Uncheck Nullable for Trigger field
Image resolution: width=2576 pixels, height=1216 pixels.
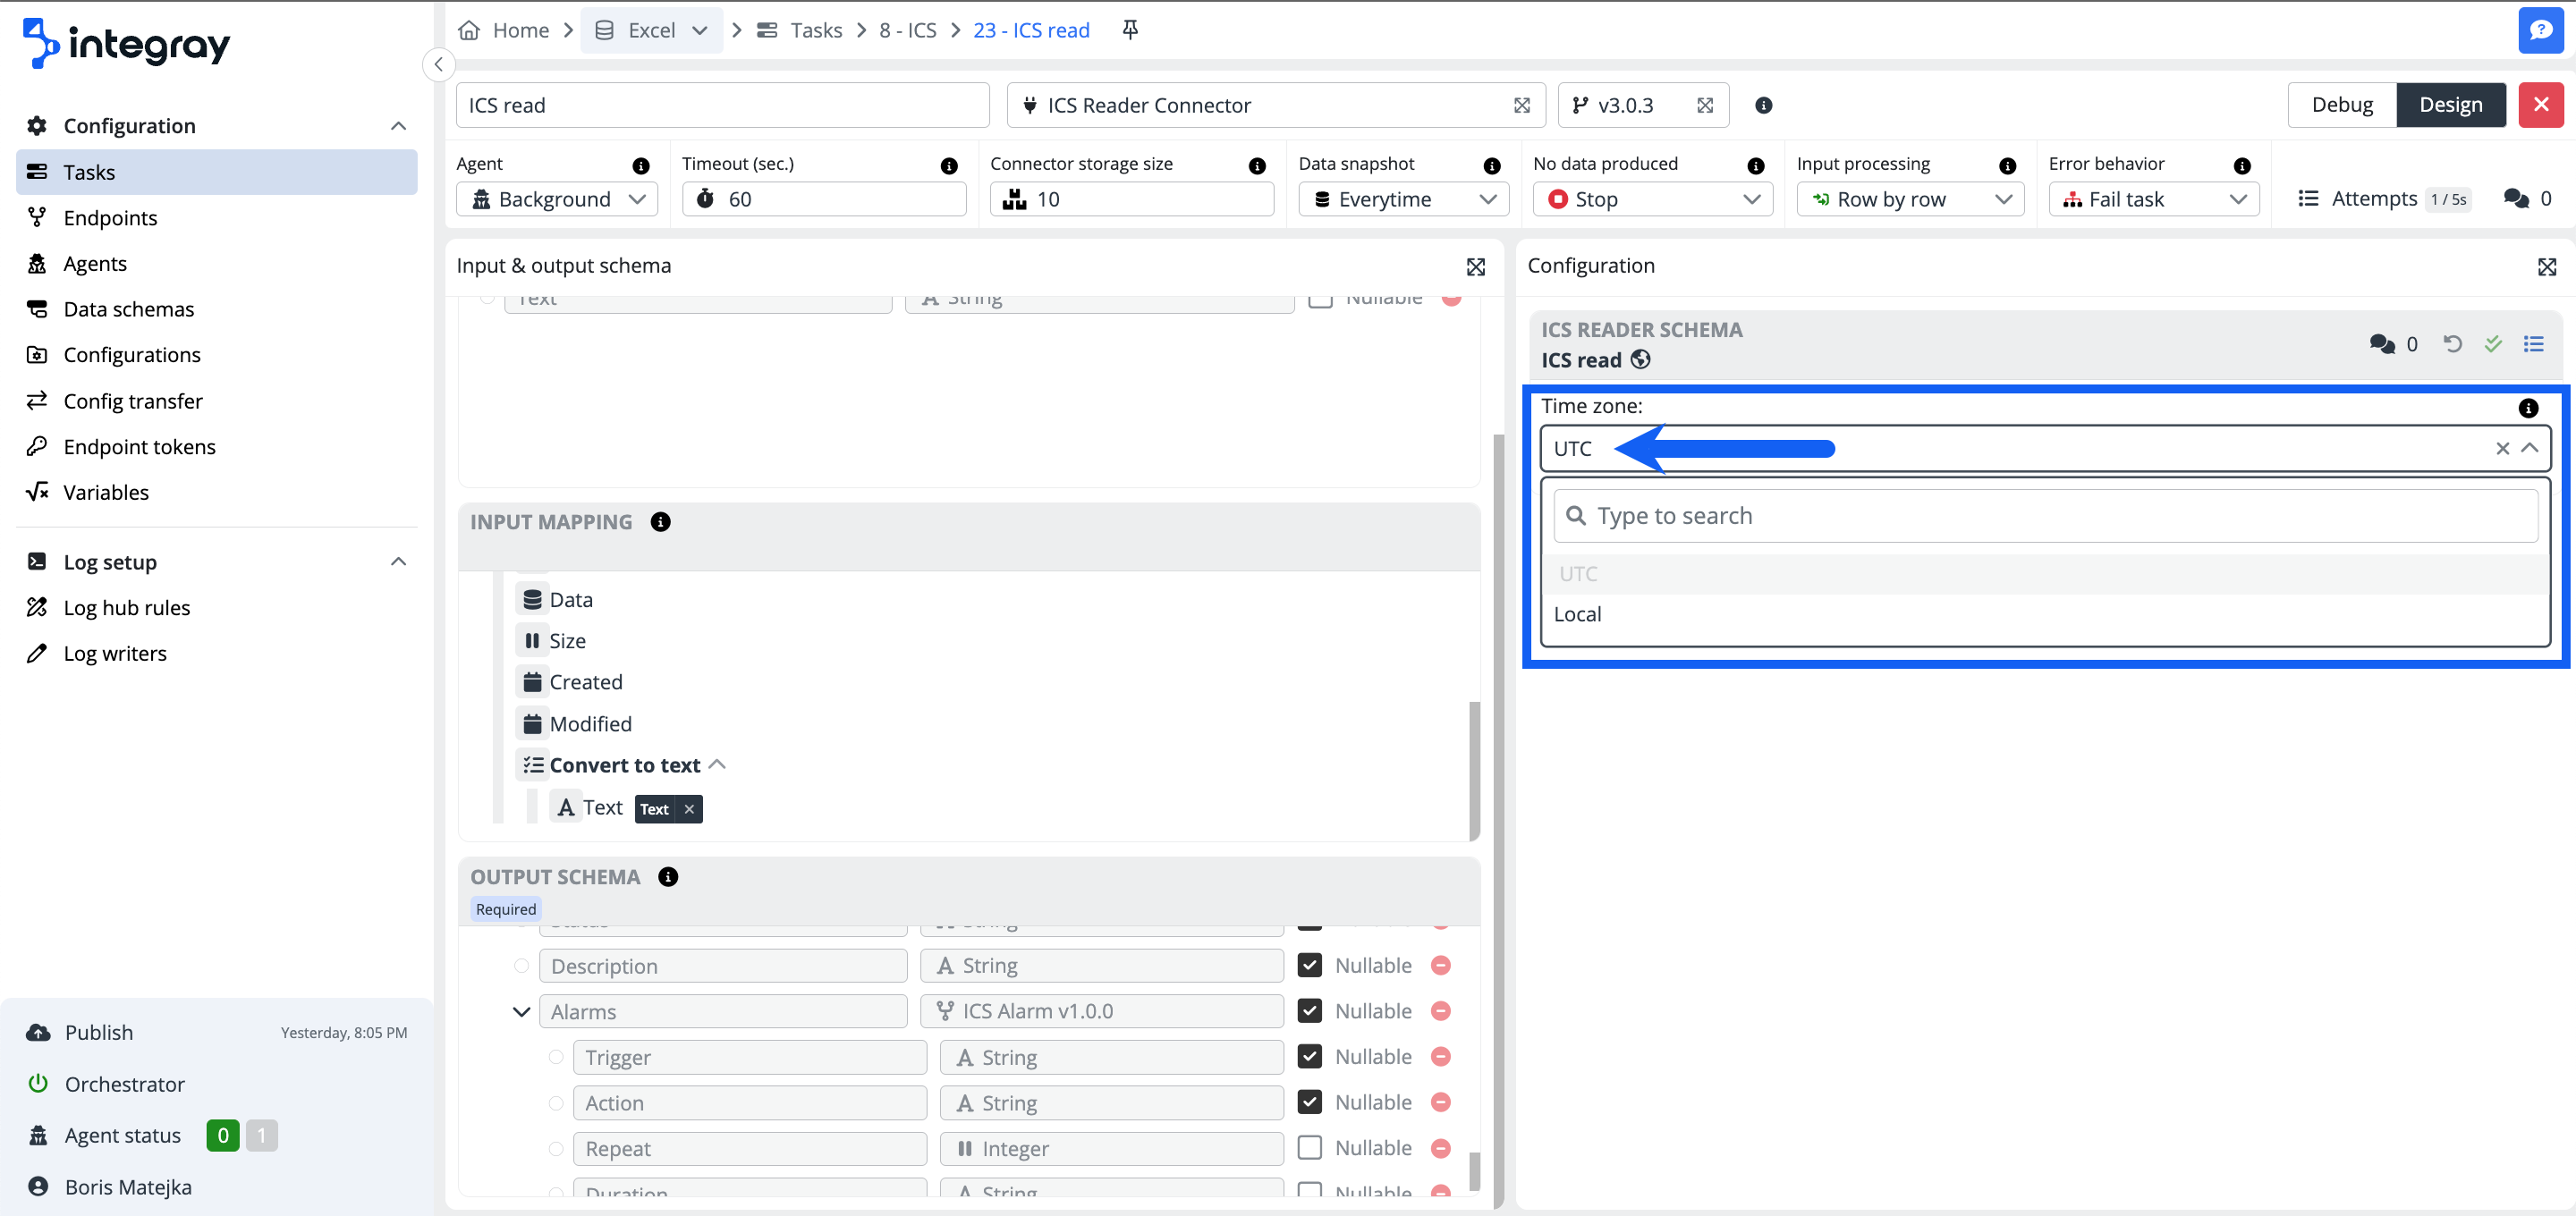(1309, 1057)
